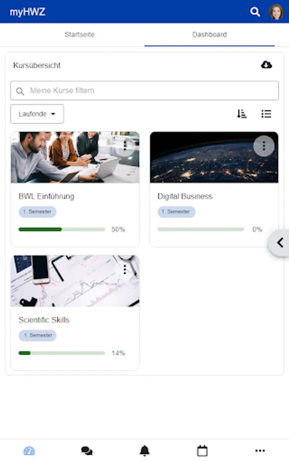Open the user profile avatar
Image resolution: width=289 pixels, height=462 pixels.
[x=276, y=12]
